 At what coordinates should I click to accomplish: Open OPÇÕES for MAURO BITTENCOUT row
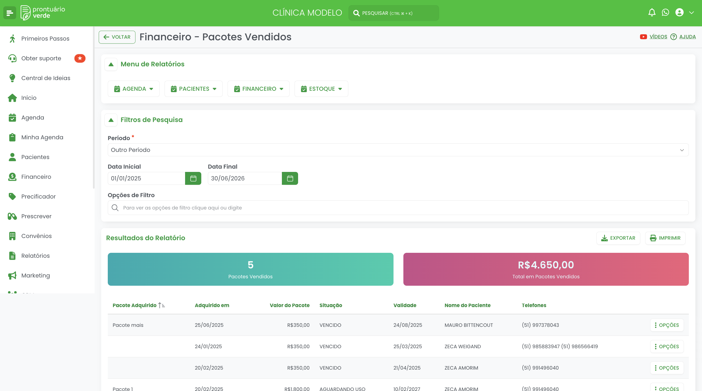667,325
